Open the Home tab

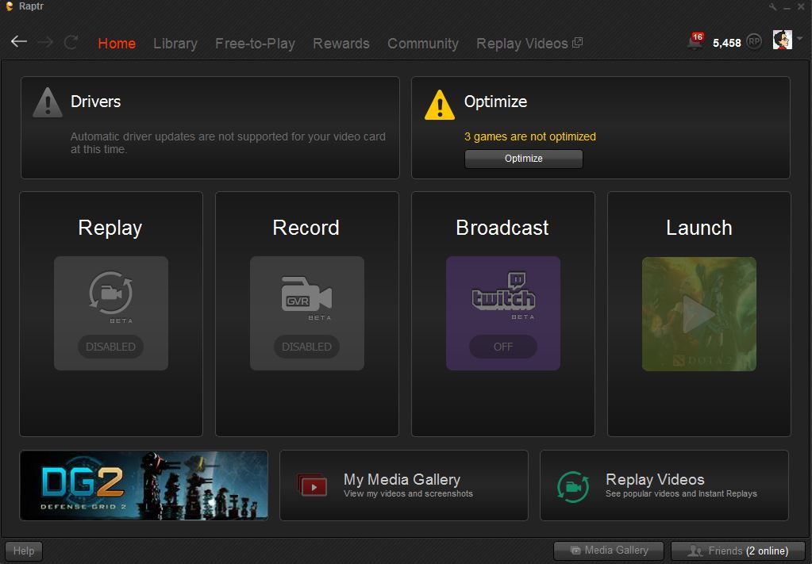click(x=117, y=44)
